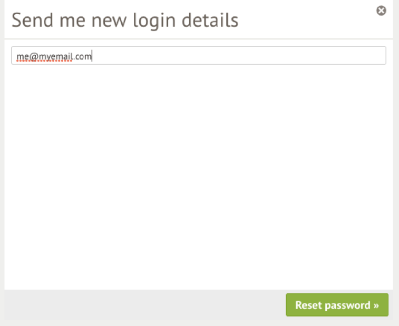Close the login details dialog
The height and width of the screenshot is (326, 399).
click(381, 11)
